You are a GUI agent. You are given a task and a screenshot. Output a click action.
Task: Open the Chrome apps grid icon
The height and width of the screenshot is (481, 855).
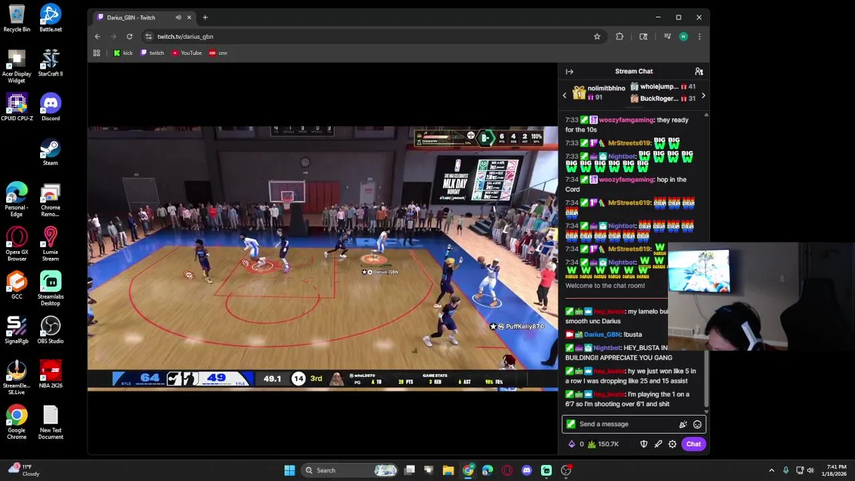97,53
